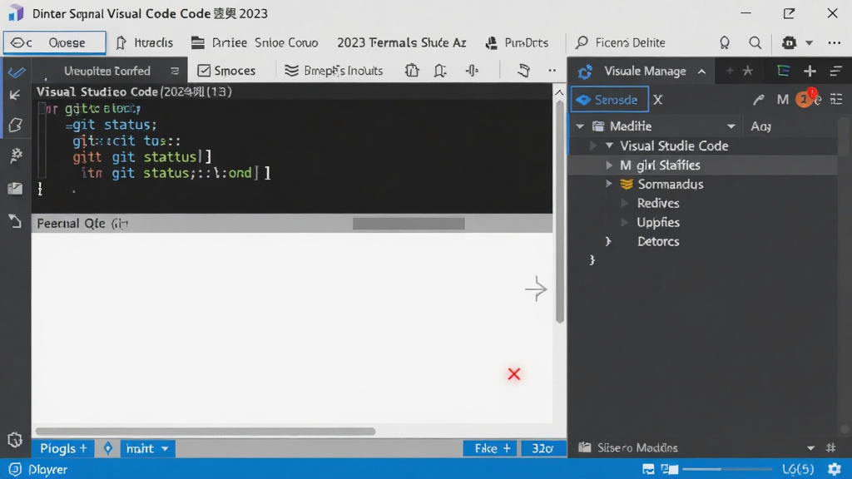Click the zoom slider in the status bar
The height and width of the screenshot is (479, 852).
727,469
